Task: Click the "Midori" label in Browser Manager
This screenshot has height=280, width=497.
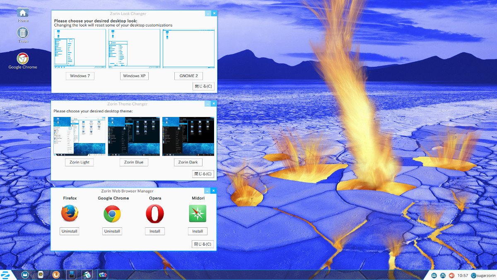Action: click(x=198, y=198)
